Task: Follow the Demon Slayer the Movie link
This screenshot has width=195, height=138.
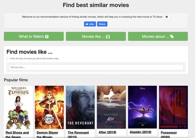Action: pyautogui.click(x=47, y=134)
